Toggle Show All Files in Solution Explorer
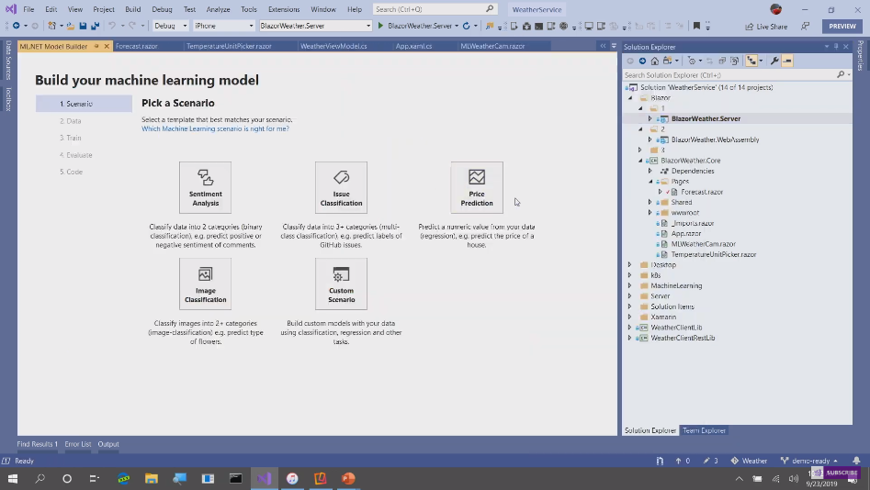The image size is (870, 490). point(737,61)
